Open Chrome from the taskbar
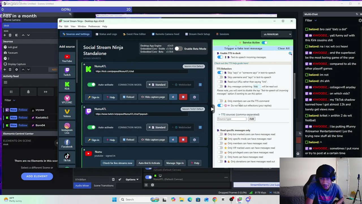 tap(215, 199)
